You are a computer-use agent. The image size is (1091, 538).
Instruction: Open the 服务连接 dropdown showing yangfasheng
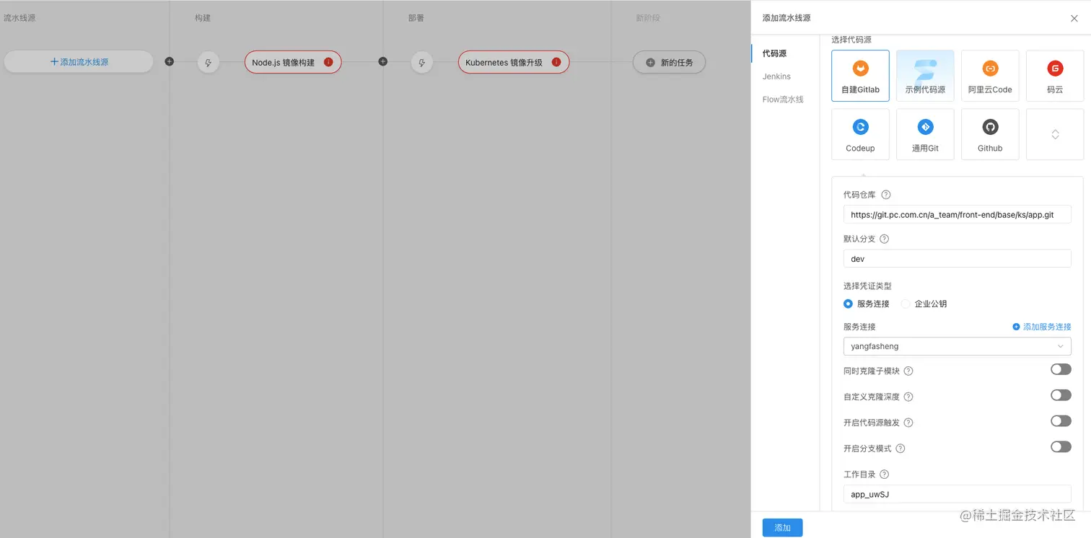(957, 346)
